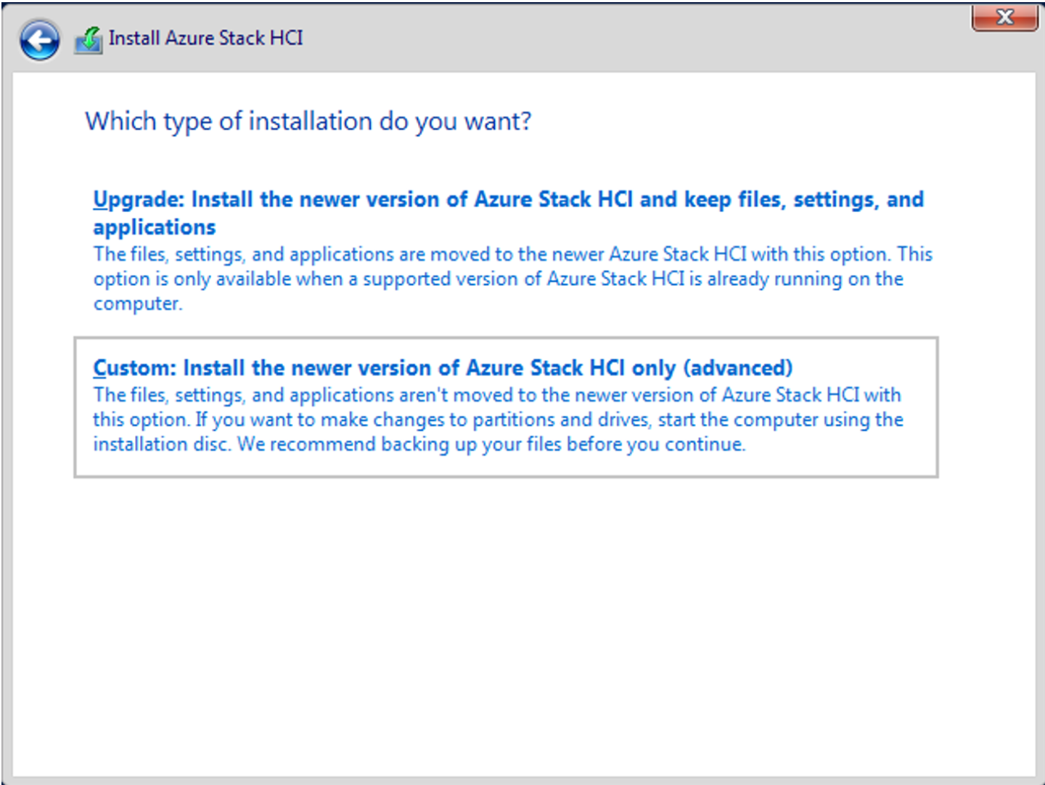
Task: Click the question 'Which type of installation do you want?'
Action: 308,121
